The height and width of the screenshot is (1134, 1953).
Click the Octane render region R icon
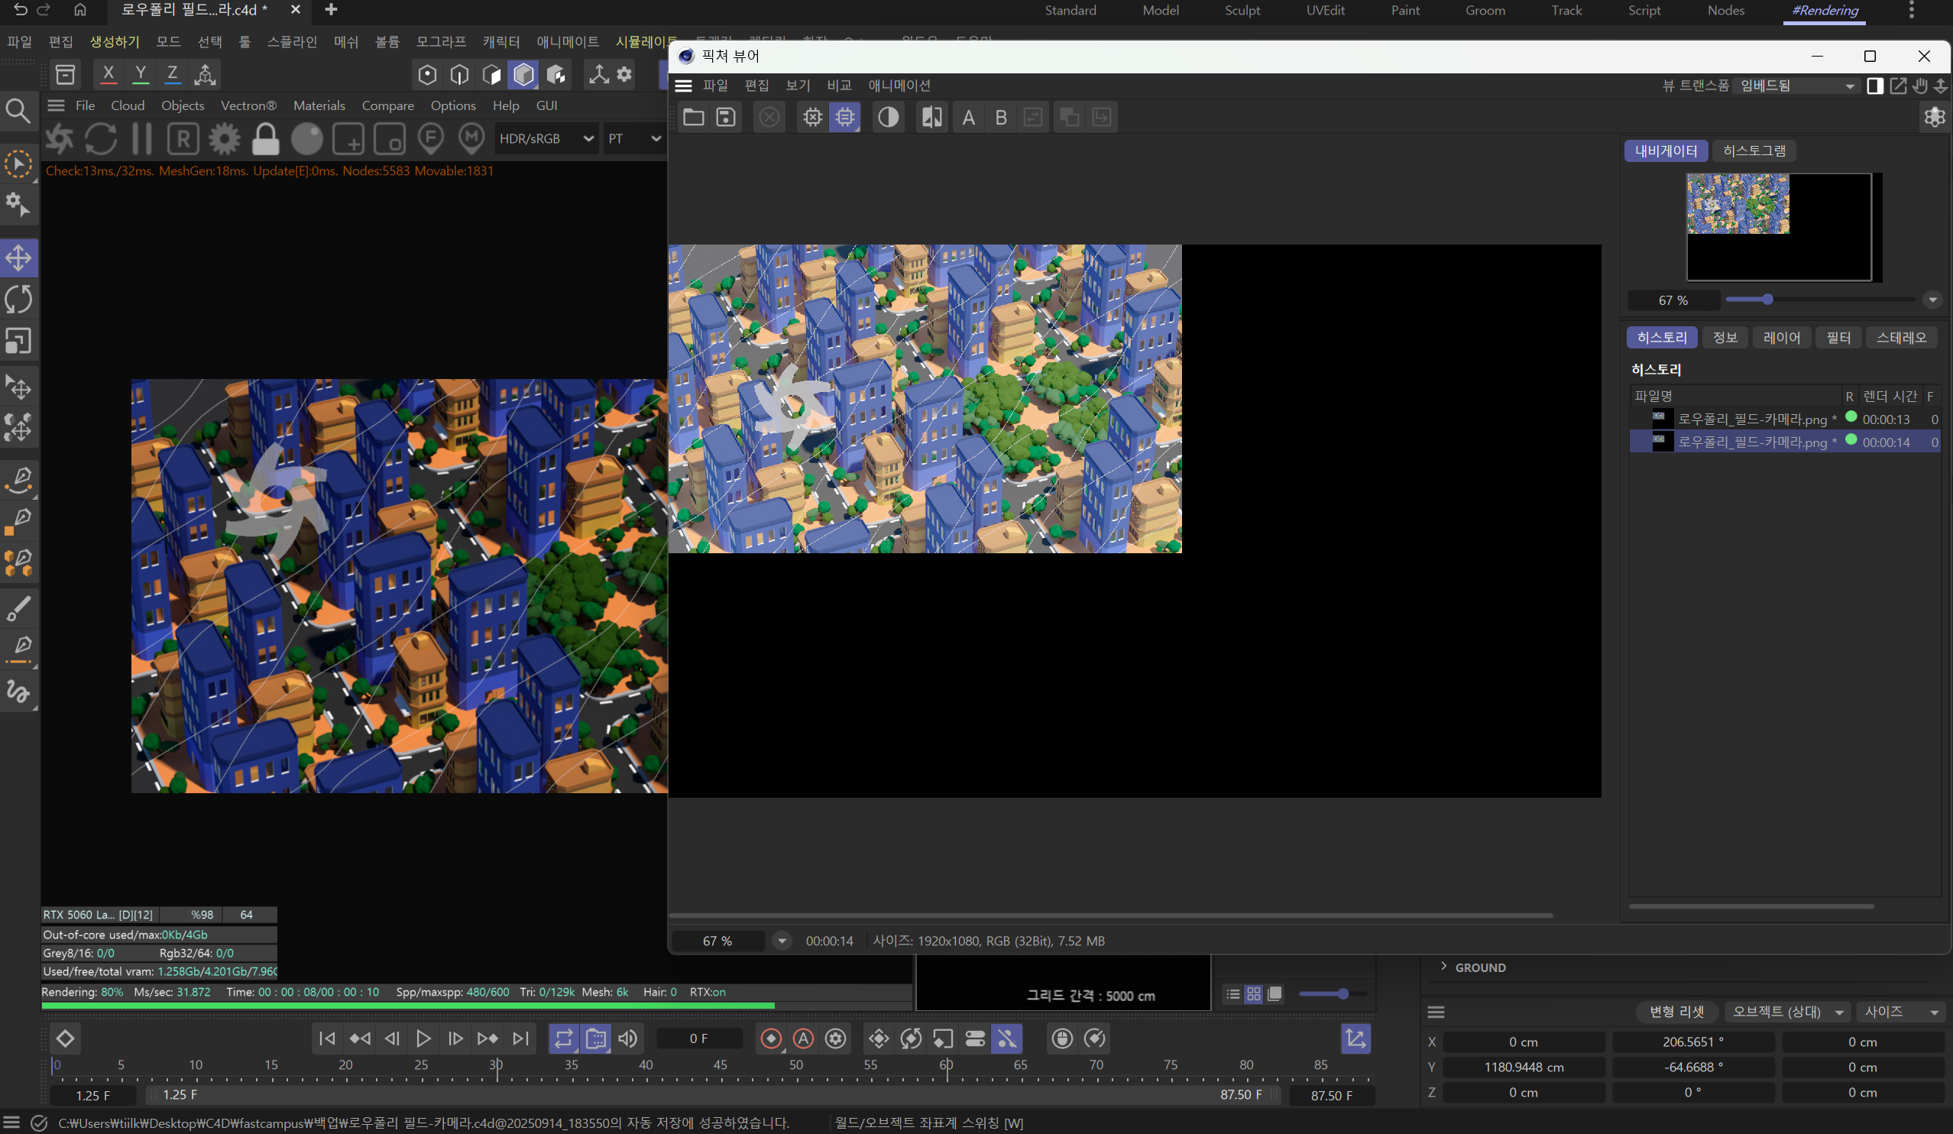coord(183,139)
